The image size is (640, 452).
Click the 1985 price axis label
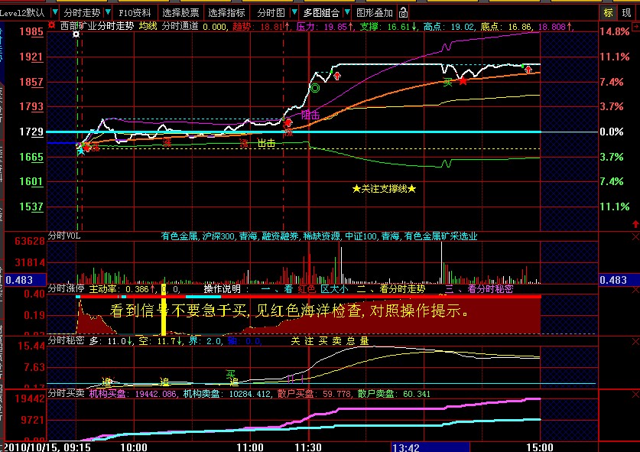coord(31,31)
